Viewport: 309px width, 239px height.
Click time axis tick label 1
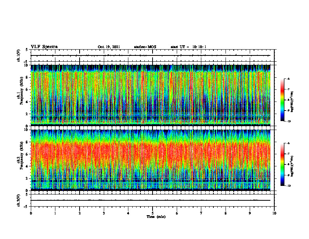55,213
